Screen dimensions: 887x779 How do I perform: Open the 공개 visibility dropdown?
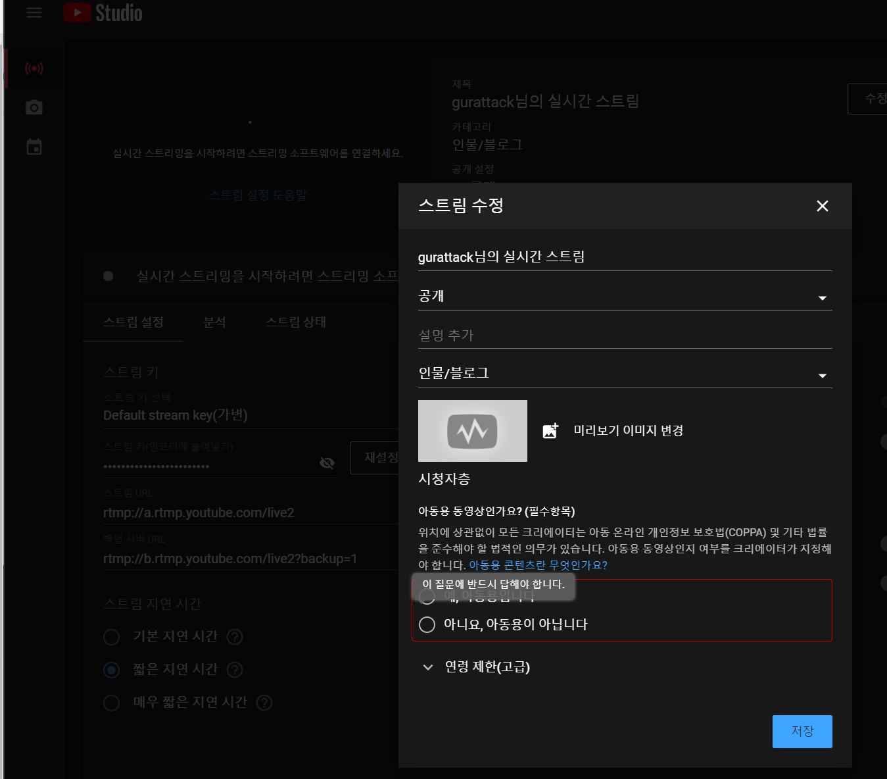pos(625,297)
